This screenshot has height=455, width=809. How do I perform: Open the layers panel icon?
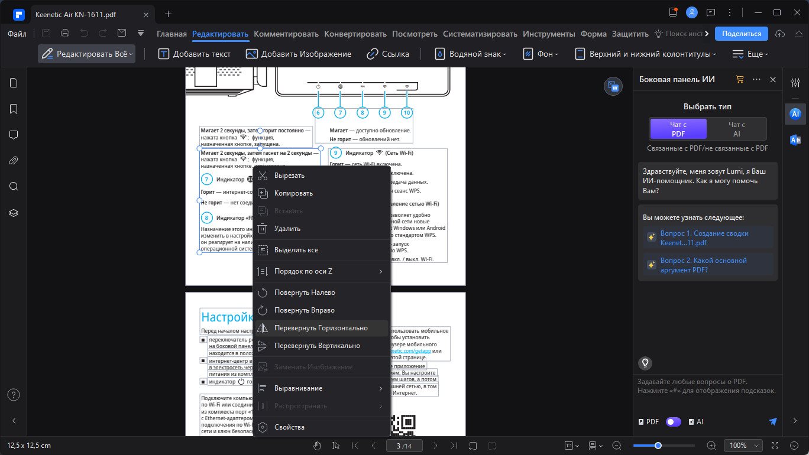coord(14,213)
